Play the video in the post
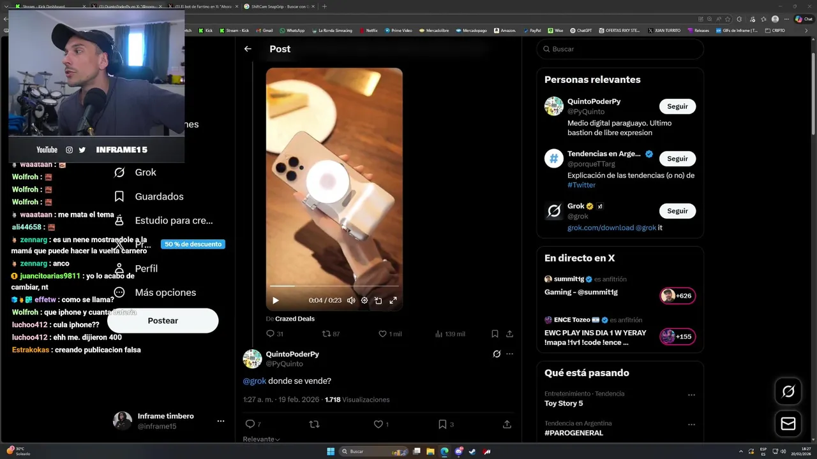This screenshot has width=817, height=459. pos(276,300)
